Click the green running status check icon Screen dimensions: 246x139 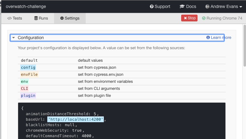pyautogui.click(x=204, y=18)
